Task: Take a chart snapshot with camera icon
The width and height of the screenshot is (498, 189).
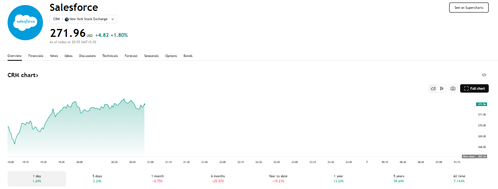Action: click(453, 88)
